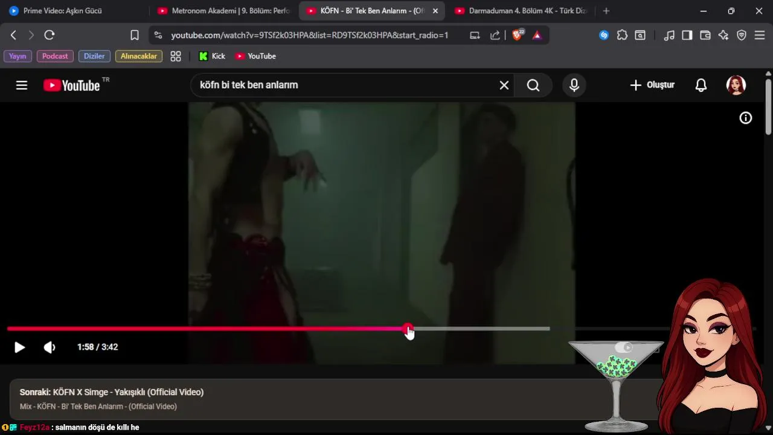The image size is (773, 435).
Task: Open the Alınacaklar bookmark folder
Action: [x=139, y=56]
